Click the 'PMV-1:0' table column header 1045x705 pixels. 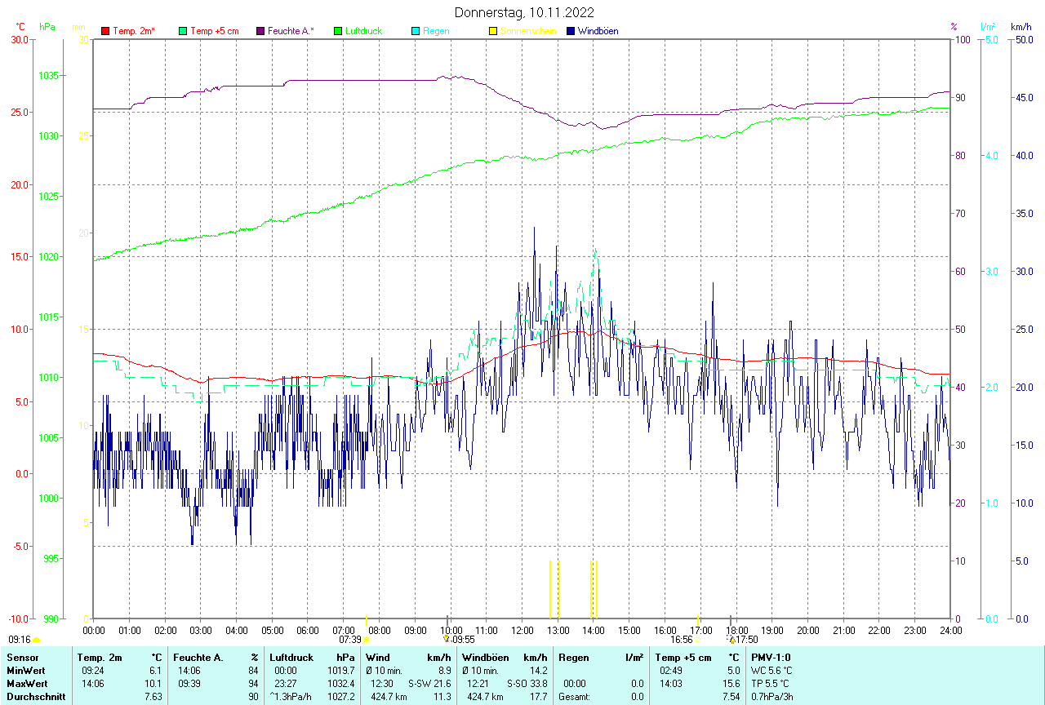click(769, 658)
